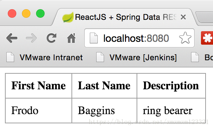This screenshot has height=129, width=213.
Task: Select the Baggins cell
Action: (x=104, y=111)
